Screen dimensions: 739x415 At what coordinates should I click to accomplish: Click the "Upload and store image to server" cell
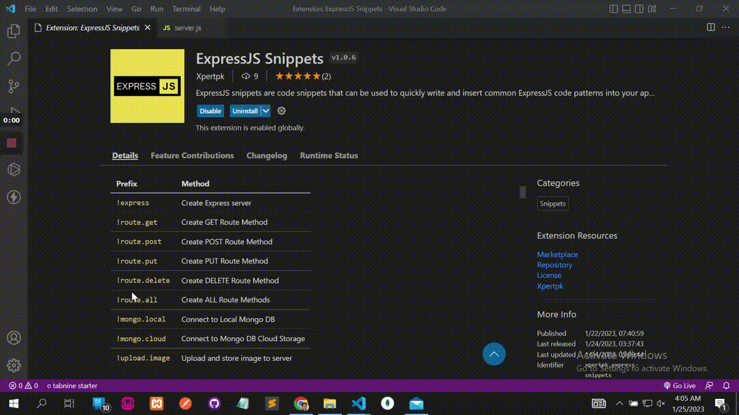point(237,358)
